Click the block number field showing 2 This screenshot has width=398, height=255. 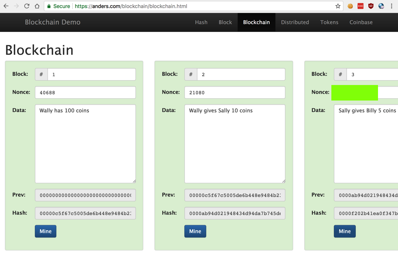pos(241,74)
